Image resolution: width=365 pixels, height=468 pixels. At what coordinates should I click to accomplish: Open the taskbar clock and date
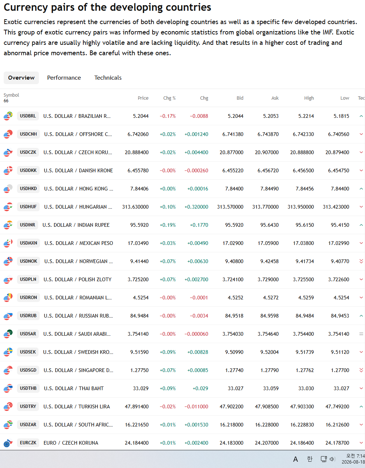click(x=353, y=459)
